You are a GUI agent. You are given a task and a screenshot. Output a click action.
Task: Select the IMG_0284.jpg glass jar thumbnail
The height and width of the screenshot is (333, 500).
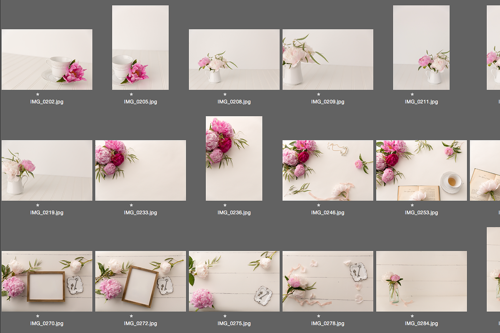421,281
